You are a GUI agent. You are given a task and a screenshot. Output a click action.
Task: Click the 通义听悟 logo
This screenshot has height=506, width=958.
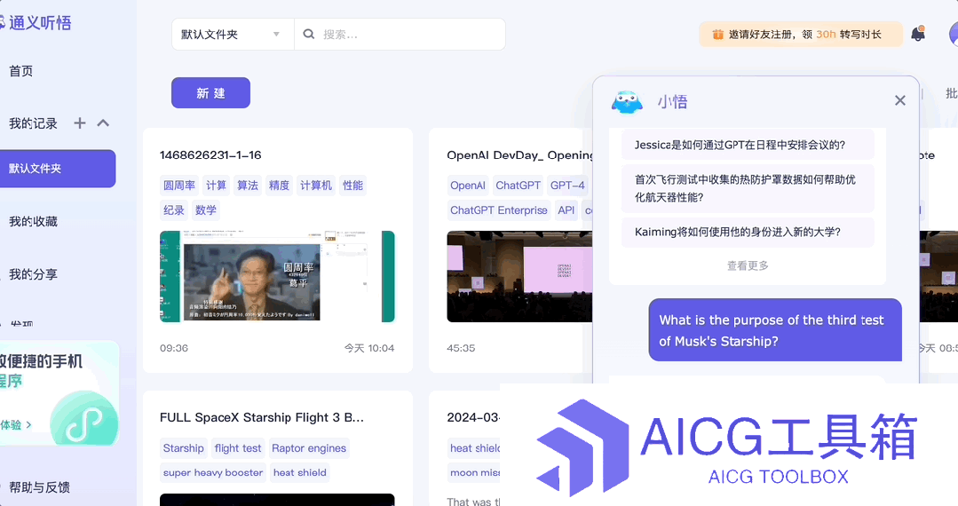[36, 23]
